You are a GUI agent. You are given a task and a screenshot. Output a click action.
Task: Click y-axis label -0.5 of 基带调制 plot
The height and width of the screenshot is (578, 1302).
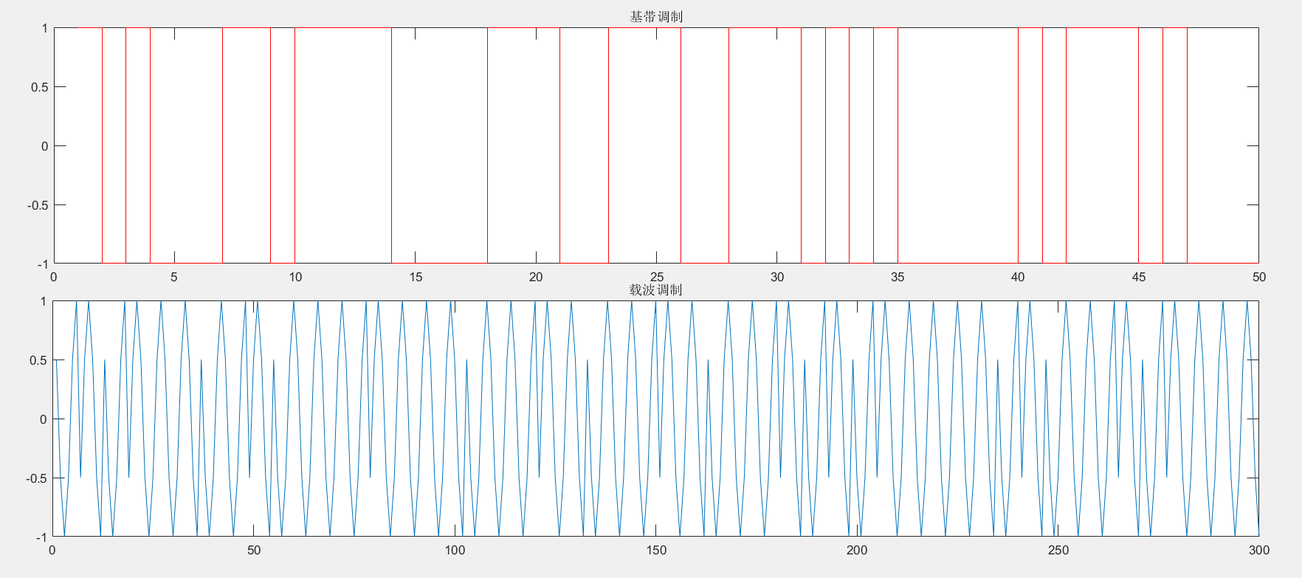tap(38, 205)
